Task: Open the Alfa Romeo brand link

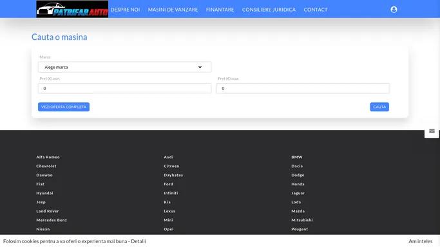Action: click(x=48, y=157)
